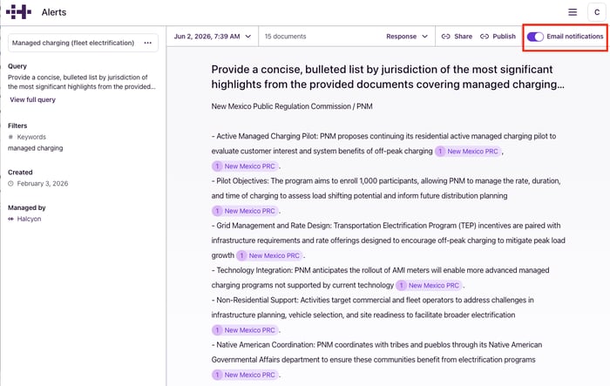610x386 pixels.
Task: Click the Email notifications label
Action: [x=574, y=37]
